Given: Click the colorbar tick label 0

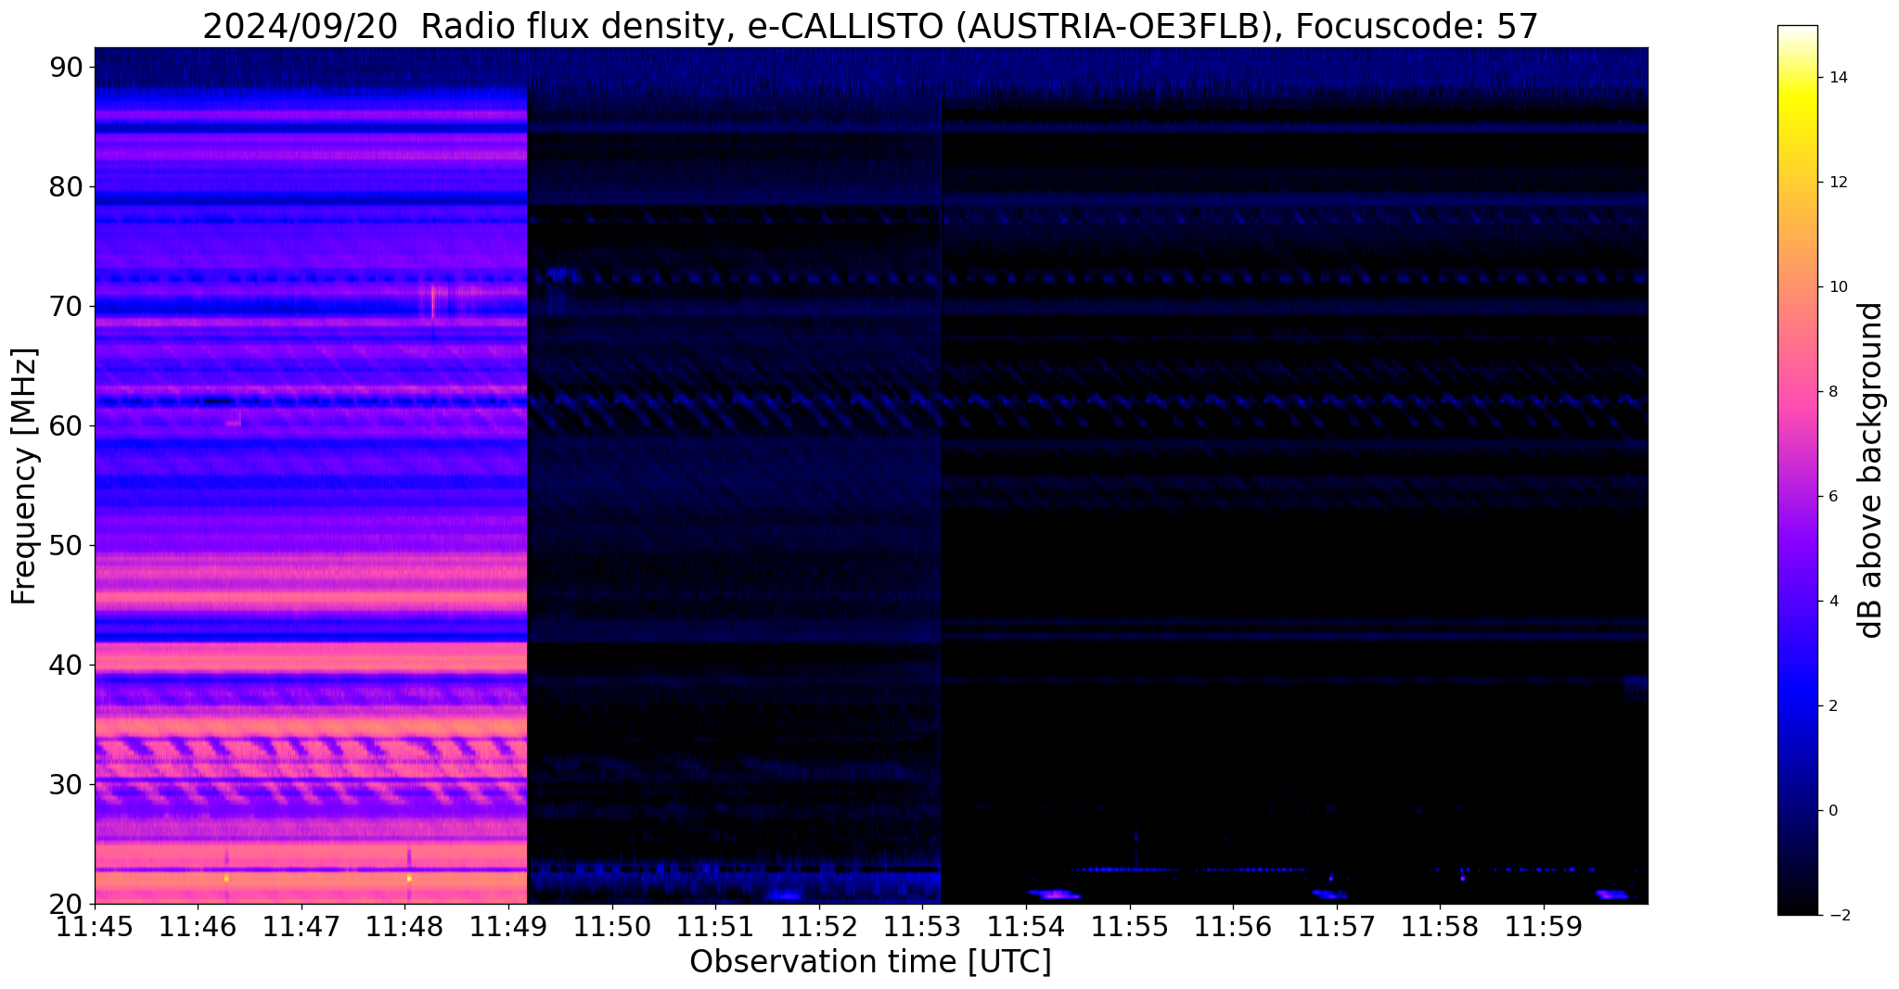Looking at the screenshot, I should coord(1832,811).
